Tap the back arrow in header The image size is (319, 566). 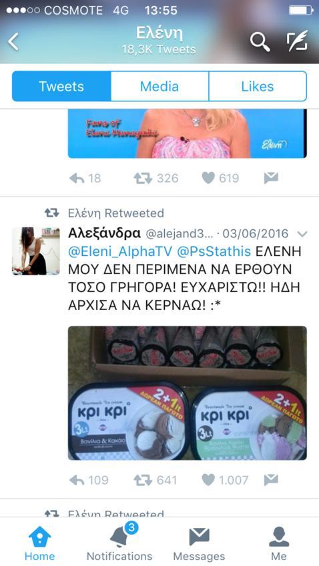click(x=13, y=41)
